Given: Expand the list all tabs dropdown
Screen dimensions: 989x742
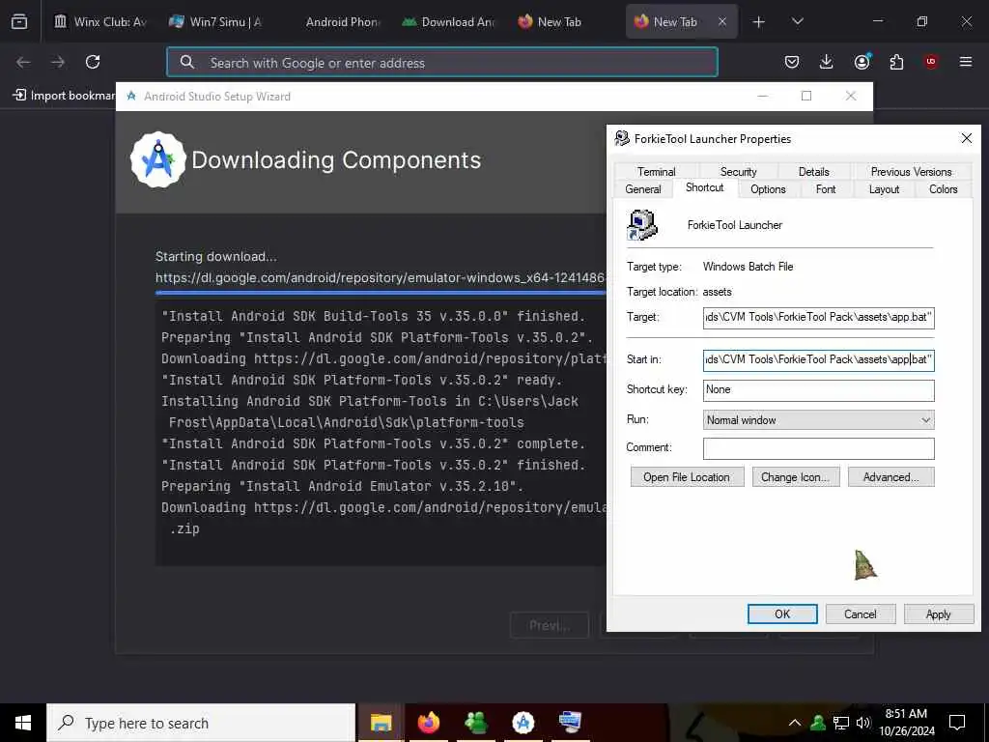Looking at the screenshot, I should [x=797, y=21].
